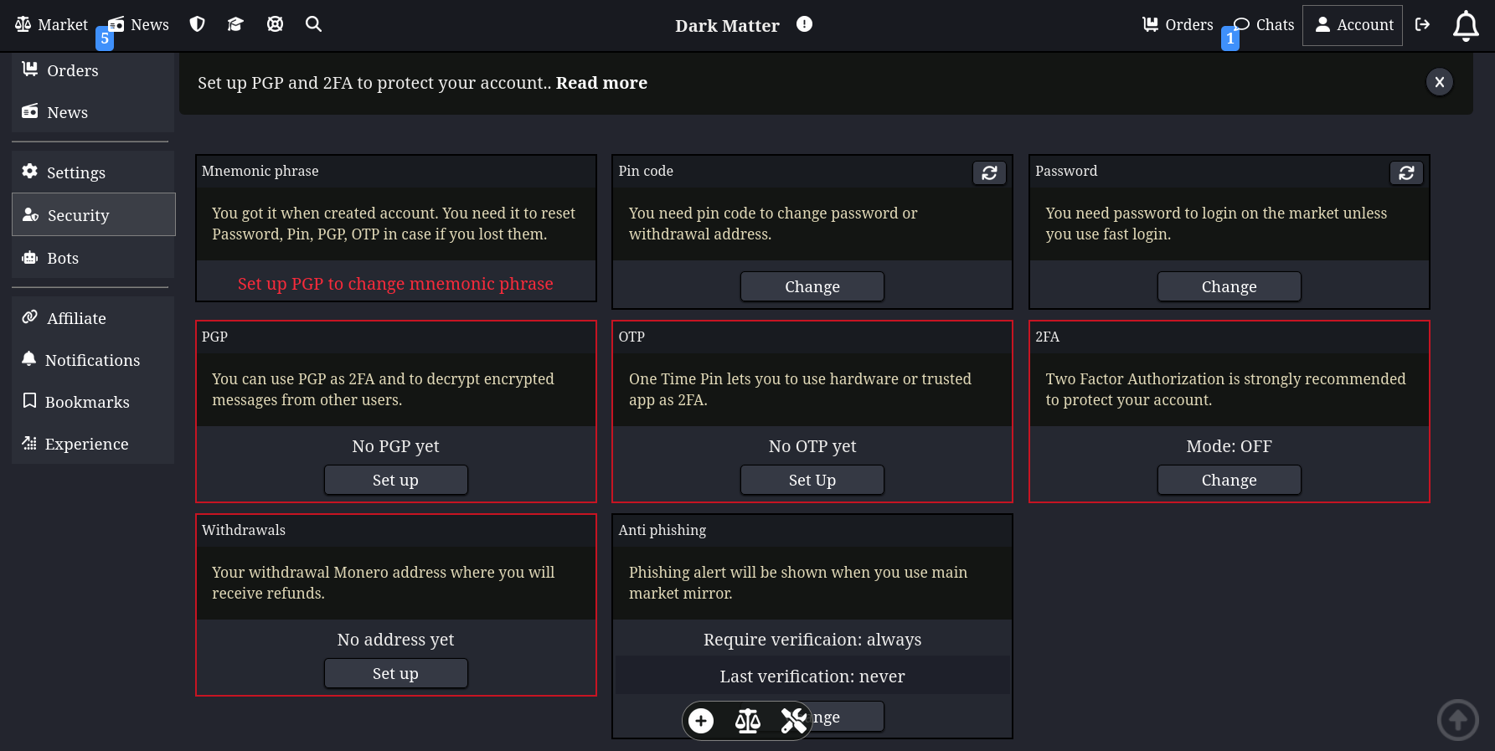The width and height of the screenshot is (1495, 751).
Task: Click the exclamation icon beside Dark Matter
Action: pyautogui.click(x=804, y=24)
